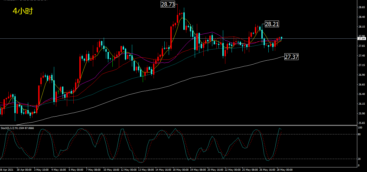Click the 18 May 00:00 time label
Viewport: 367px width, 172px height.
coord(181,170)
